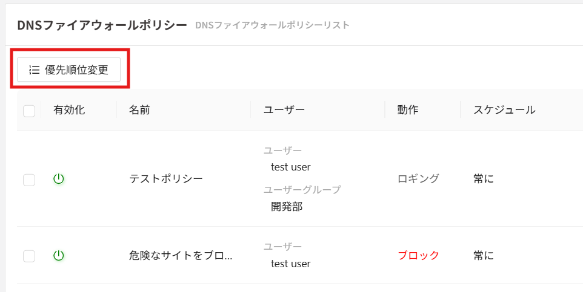Click the 有効化 column header
Image resolution: width=583 pixels, height=292 pixels.
(x=69, y=110)
